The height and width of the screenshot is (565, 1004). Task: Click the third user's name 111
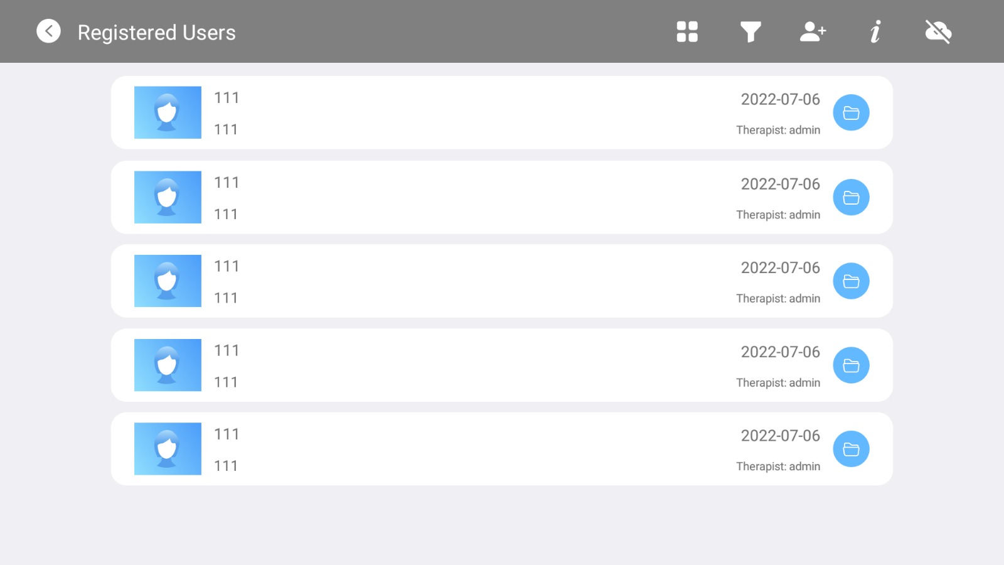[227, 266]
